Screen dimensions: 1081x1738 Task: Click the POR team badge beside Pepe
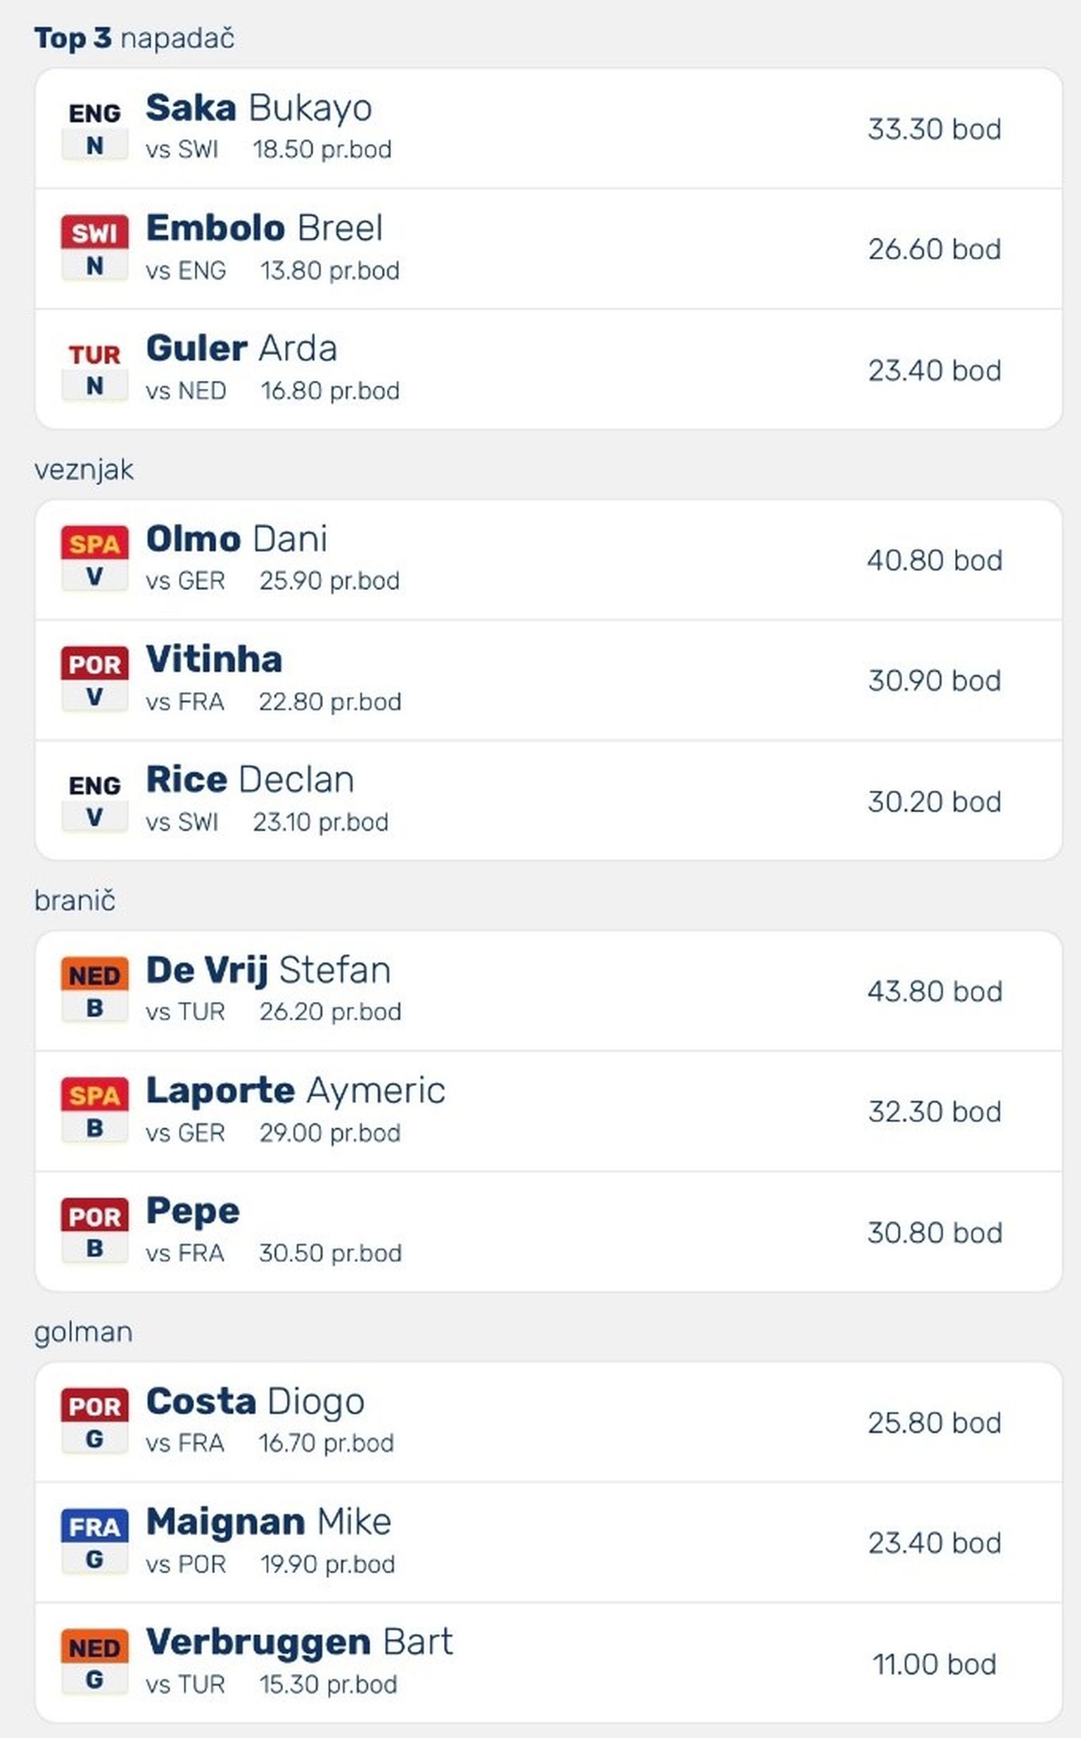coord(94,1216)
